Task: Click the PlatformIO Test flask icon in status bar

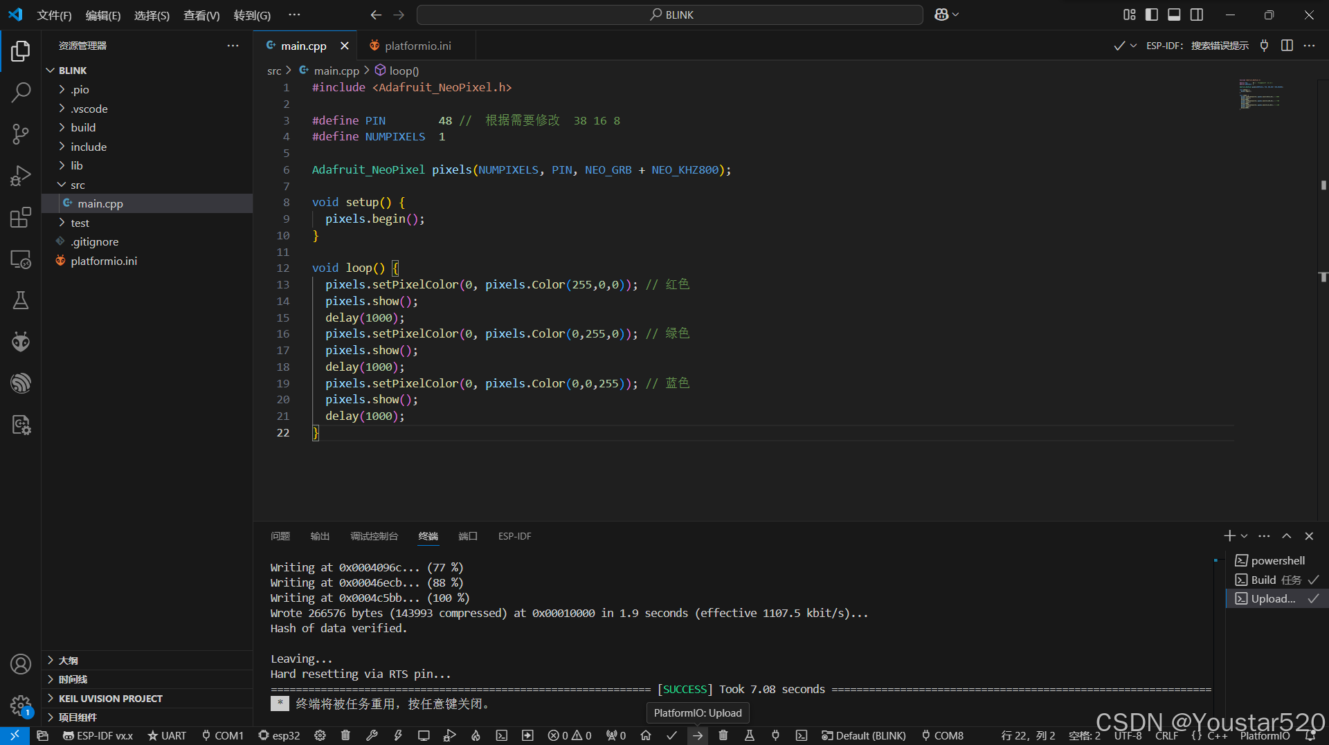Action: coord(750,736)
